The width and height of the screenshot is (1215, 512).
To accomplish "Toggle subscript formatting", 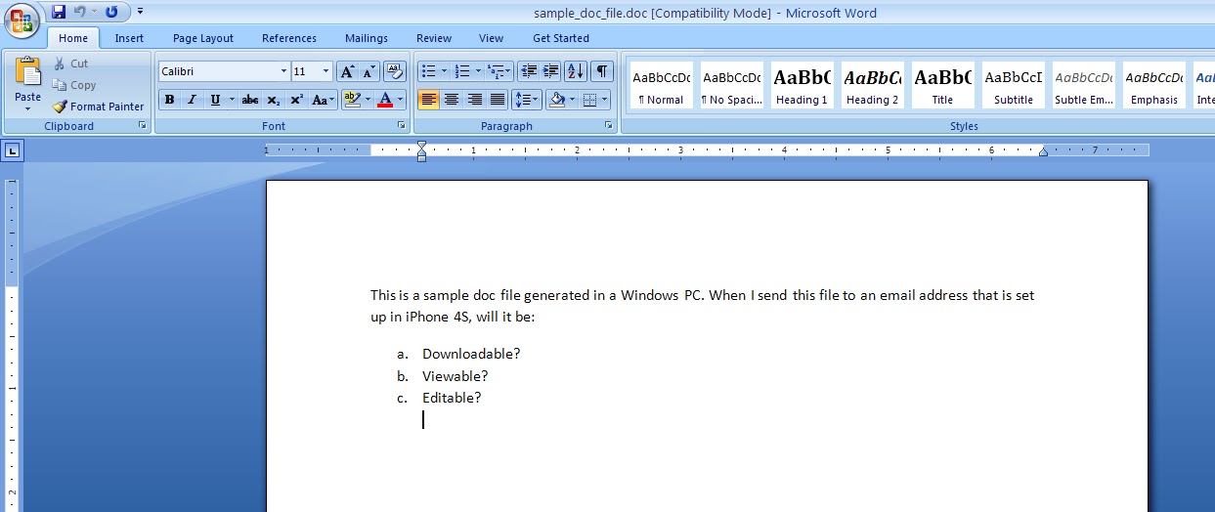I will [274, 100].
